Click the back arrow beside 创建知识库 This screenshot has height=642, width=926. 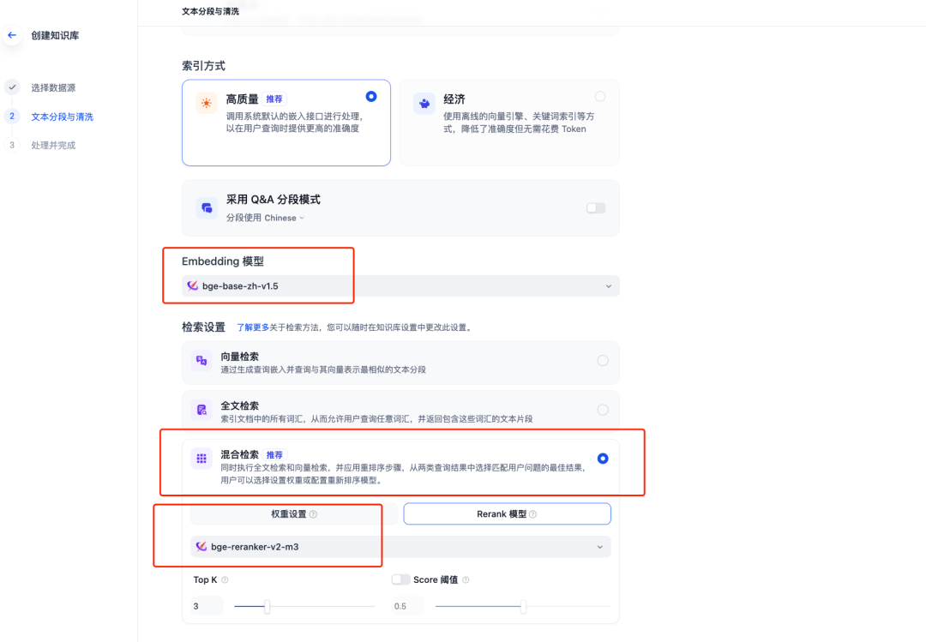11,34
